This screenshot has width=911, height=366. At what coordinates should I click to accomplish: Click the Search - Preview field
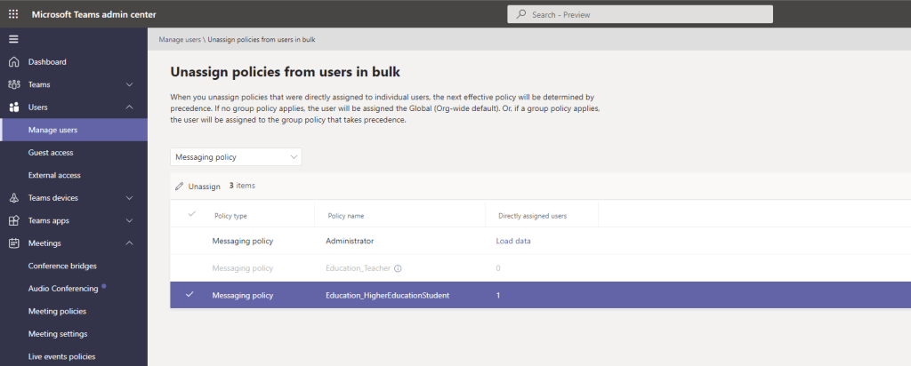(x=639, y=14)
